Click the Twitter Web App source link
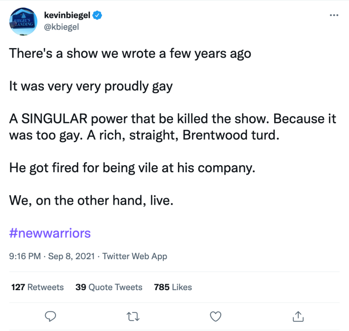Screen dimensions: 349x331 135,256
